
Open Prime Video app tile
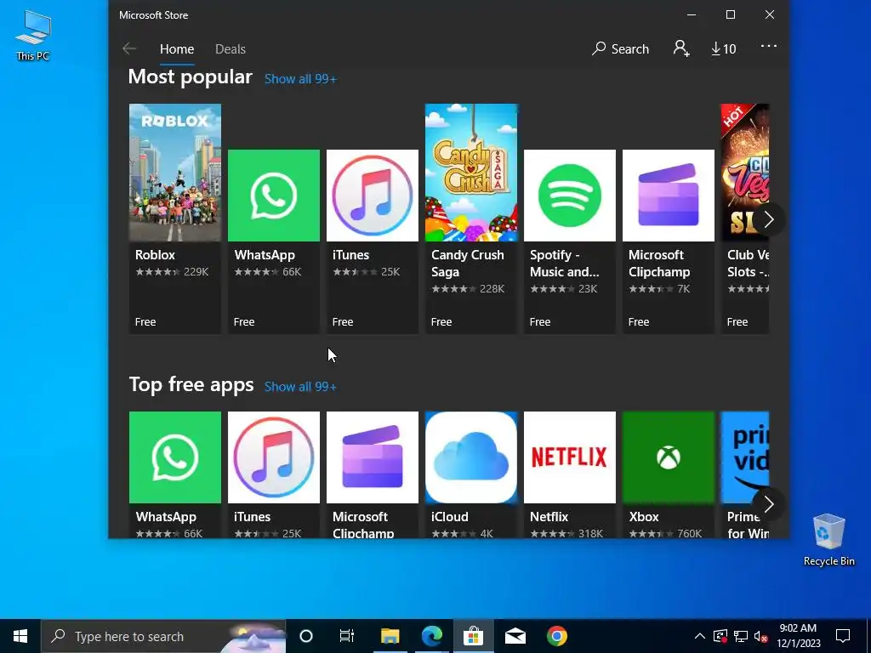pyautogui.click(x=745, y=474)
